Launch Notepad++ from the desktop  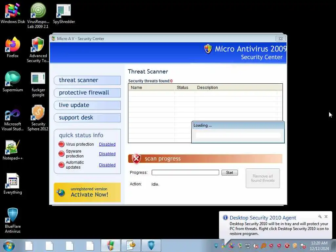pos(13,150)
